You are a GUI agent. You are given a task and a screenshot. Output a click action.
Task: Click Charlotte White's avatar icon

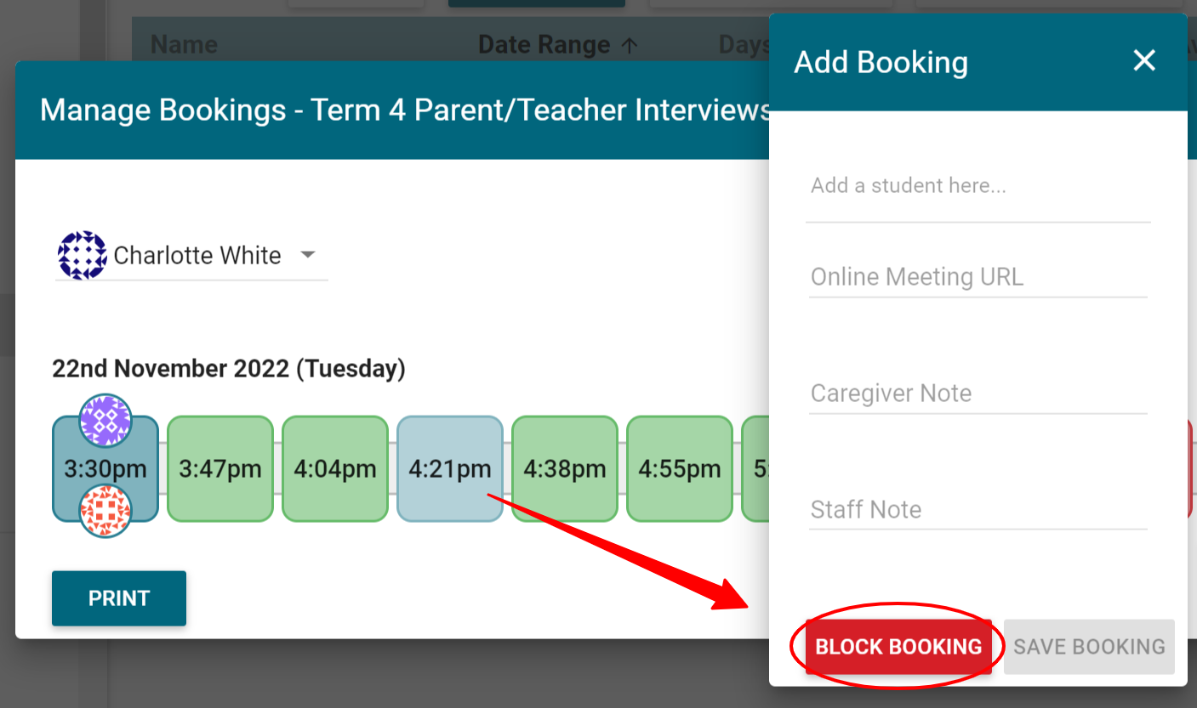[x=81, y=255]
